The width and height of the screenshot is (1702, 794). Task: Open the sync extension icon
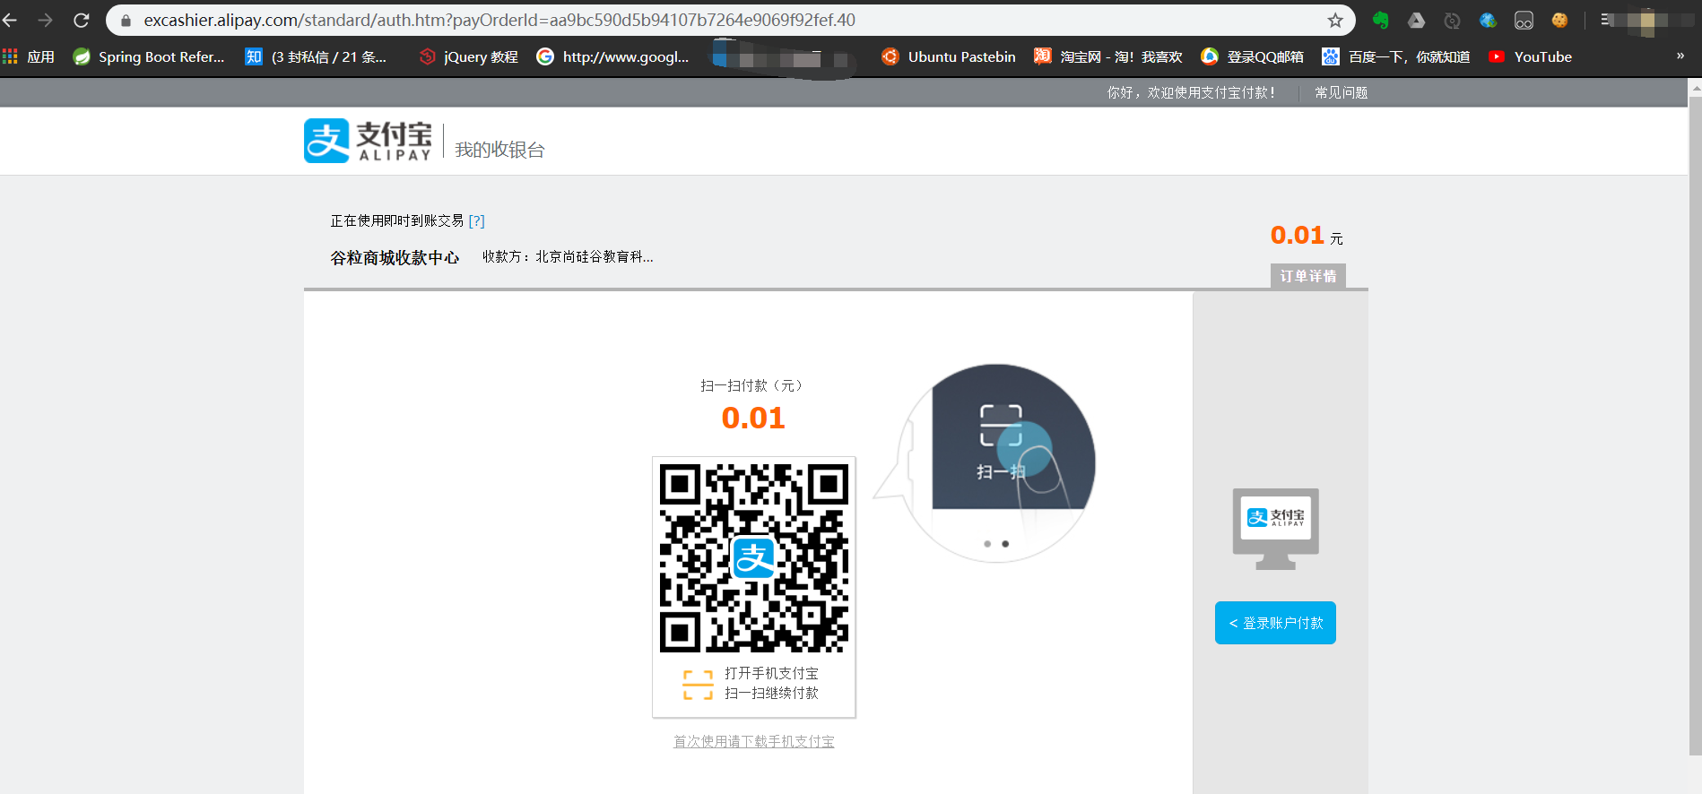[1452, 20]
